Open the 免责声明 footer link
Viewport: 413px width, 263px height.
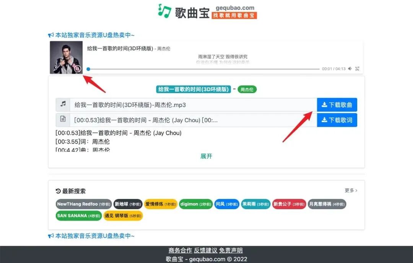pos(231,250)
